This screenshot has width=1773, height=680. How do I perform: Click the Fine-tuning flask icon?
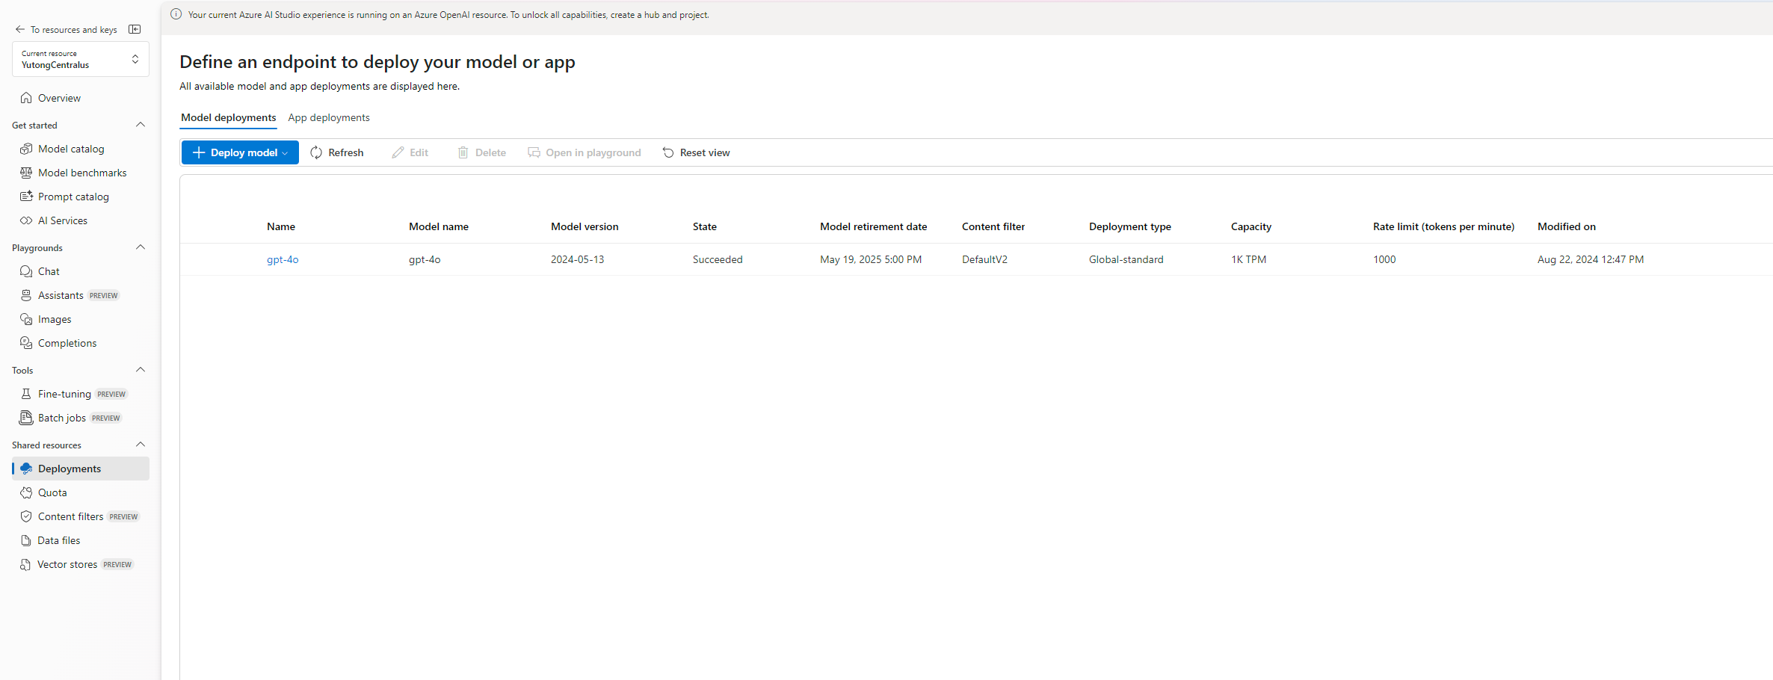pyautogui.click(x=26, y=394)
